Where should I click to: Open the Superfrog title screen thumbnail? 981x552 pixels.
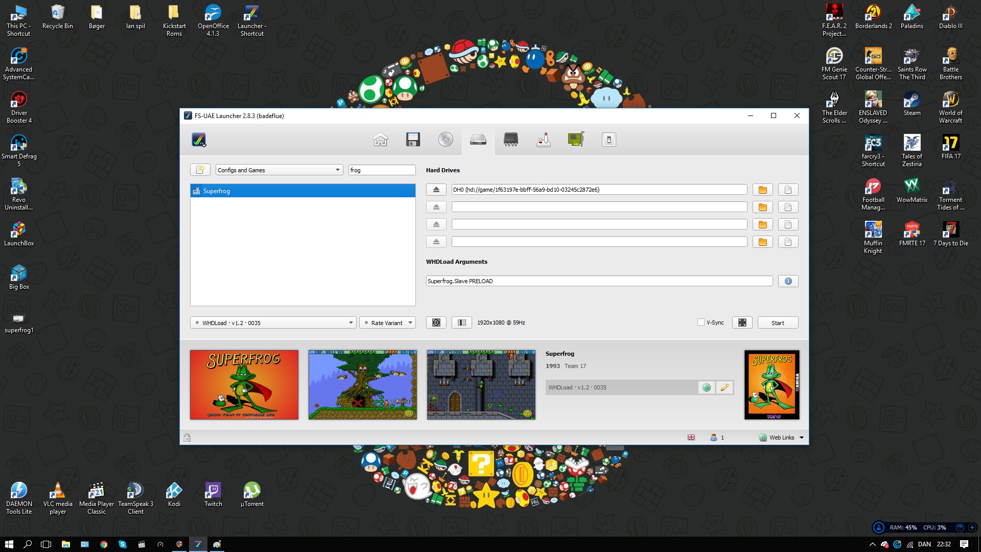[x=244, y=385]
